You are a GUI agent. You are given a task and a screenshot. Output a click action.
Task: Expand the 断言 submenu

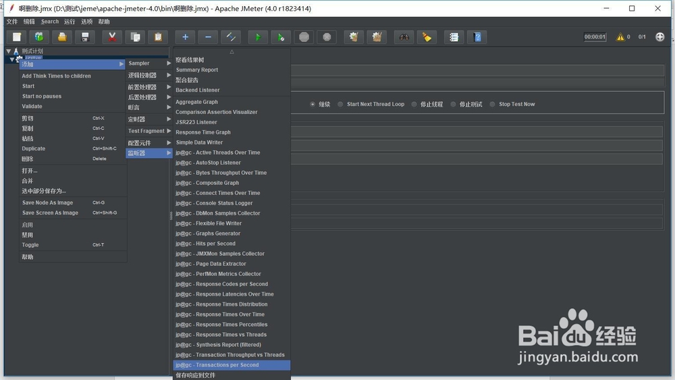pyautogui.click(x=149, y=107)
